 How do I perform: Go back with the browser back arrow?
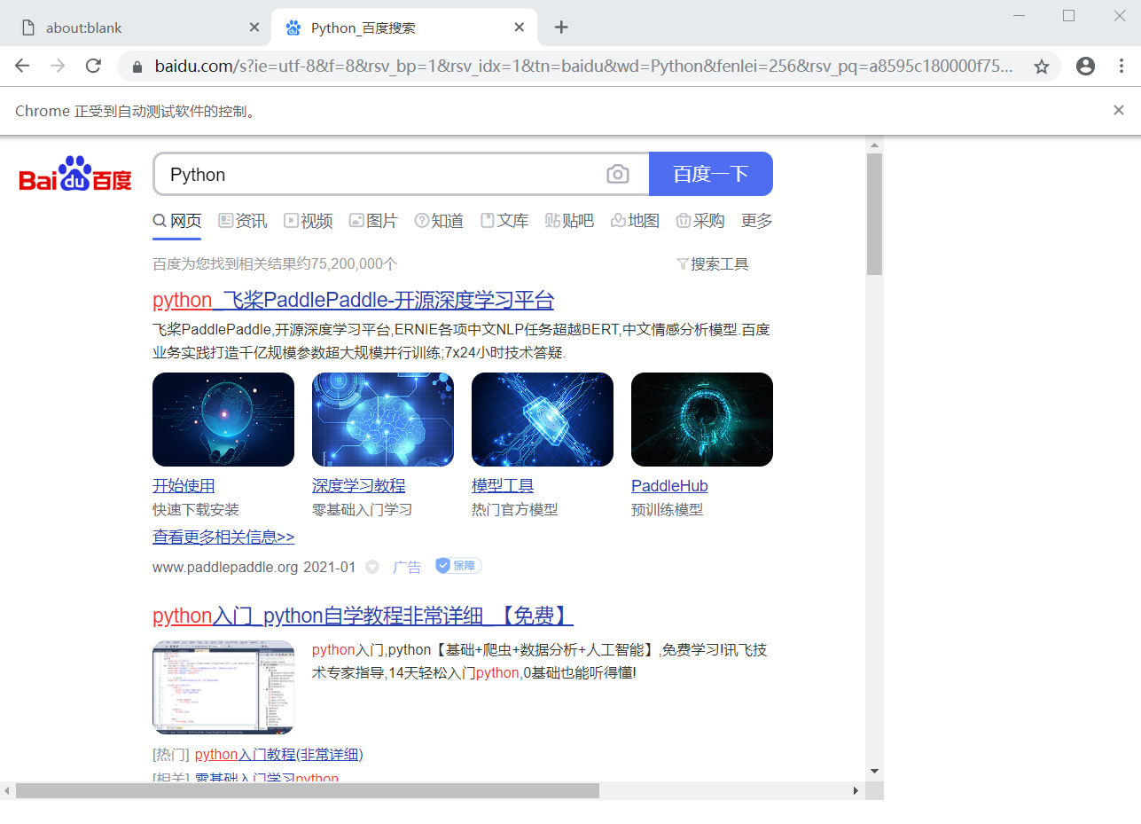[22, 66]
